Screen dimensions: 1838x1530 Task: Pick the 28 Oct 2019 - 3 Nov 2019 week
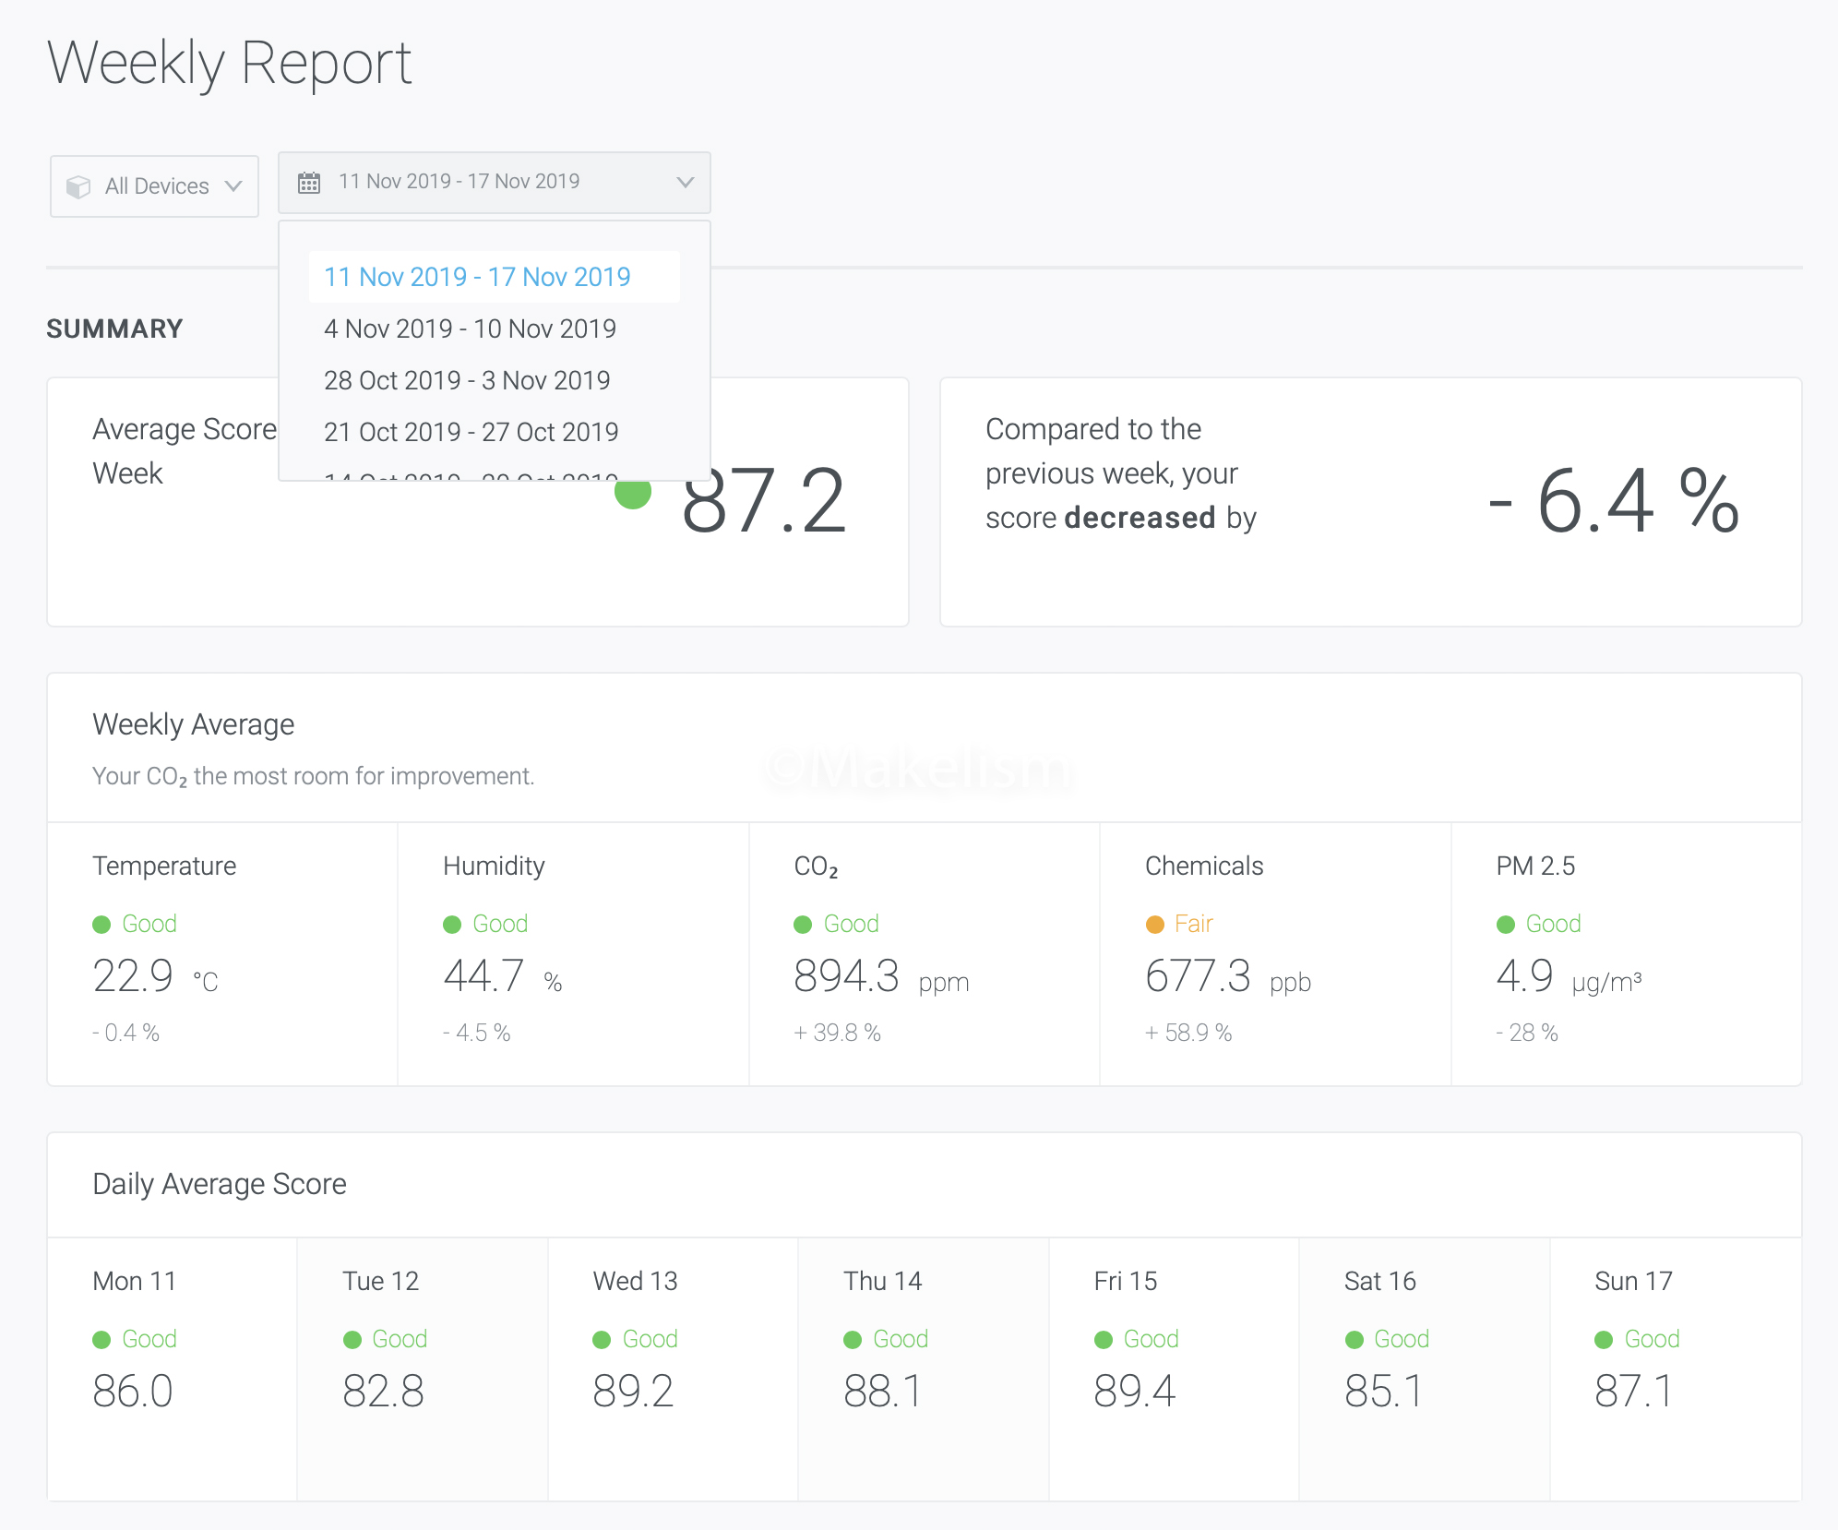pyautogui.click(x=467, y=380)
